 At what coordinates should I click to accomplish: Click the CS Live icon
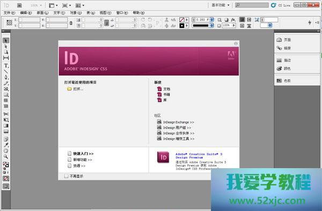(273, 5)
